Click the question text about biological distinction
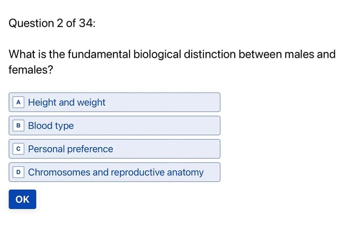The width and height of the screenshot is (364, 235). point(172,62)
